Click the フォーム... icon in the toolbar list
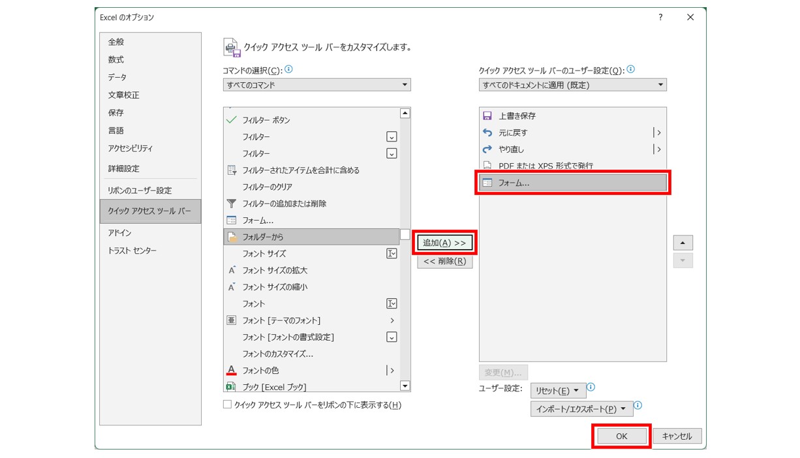The image size is (800, 458). 487,183
